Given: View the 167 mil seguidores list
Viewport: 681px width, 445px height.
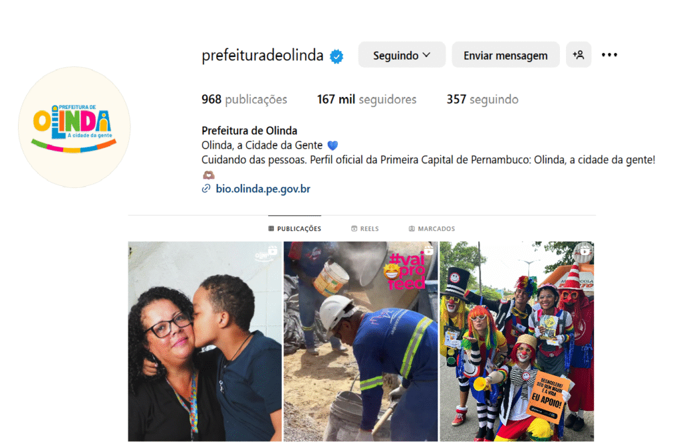Looking at the screenshot, I should point(366,100).
